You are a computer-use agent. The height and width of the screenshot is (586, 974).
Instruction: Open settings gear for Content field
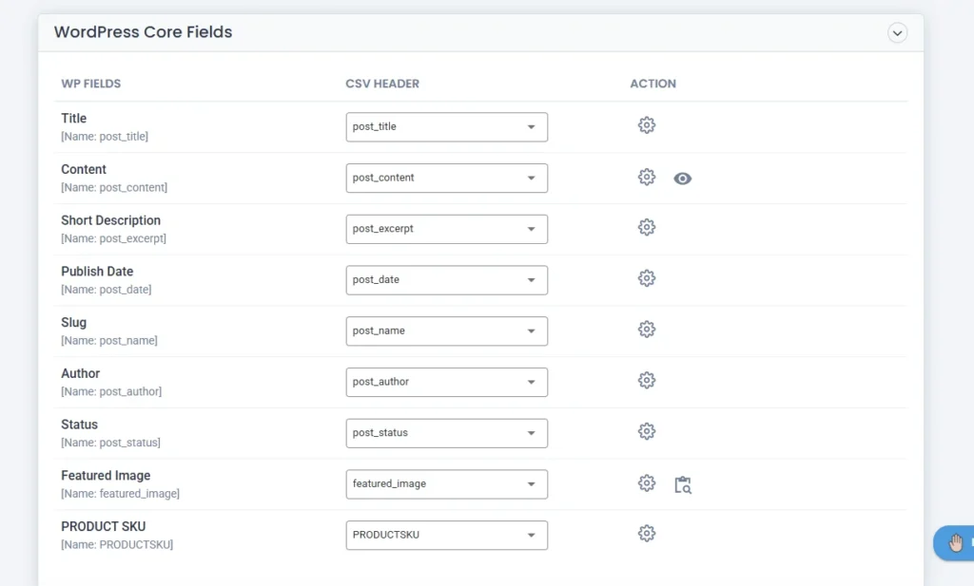point(647,178)
